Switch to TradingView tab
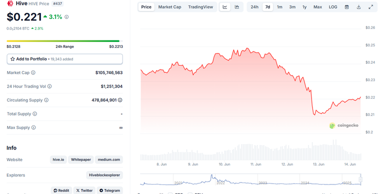384x194 pixels. point(200,7)
